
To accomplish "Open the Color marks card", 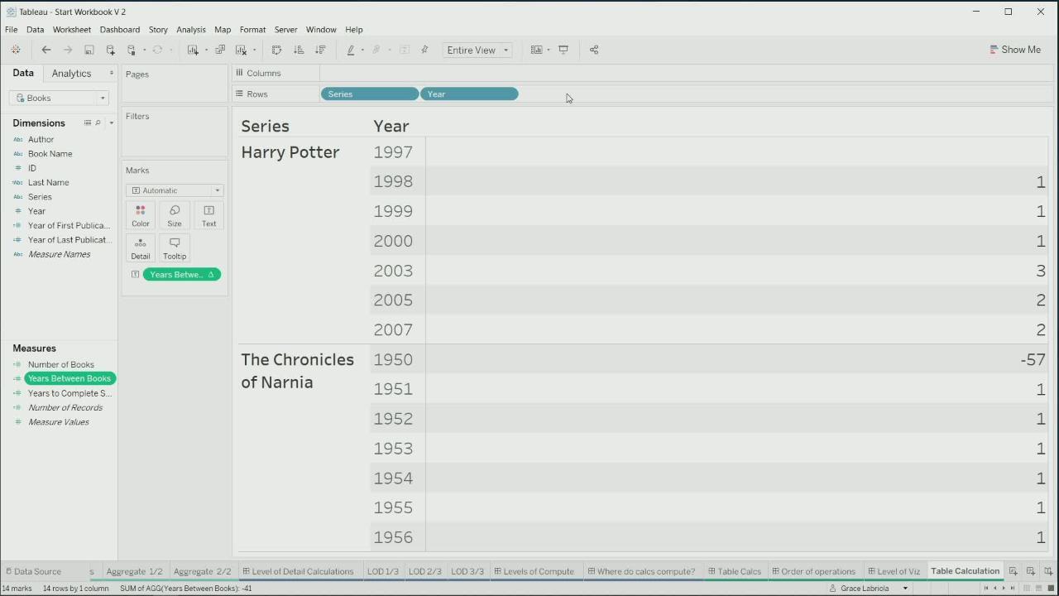I will 141,215.
